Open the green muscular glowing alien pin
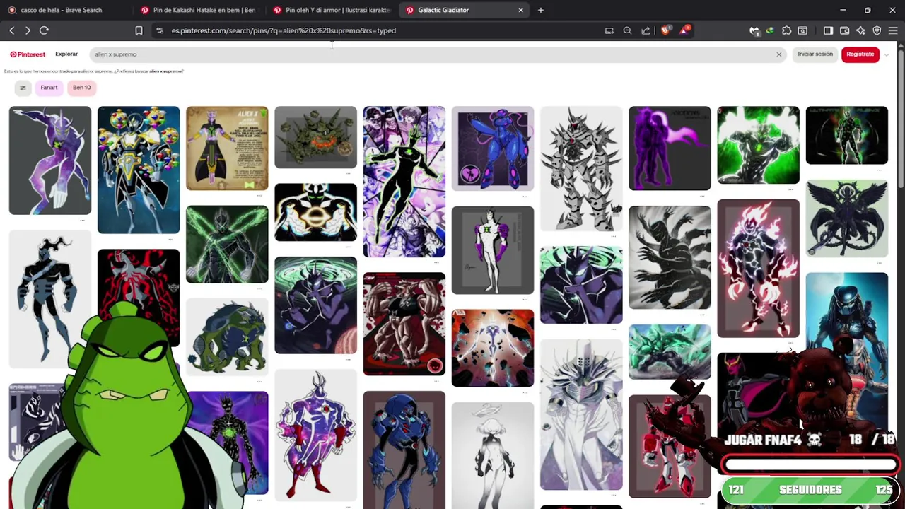905x509 pixels. (x=758, y=146)
